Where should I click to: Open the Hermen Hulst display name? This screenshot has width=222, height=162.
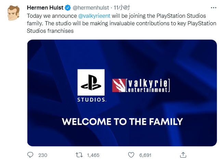45,8
